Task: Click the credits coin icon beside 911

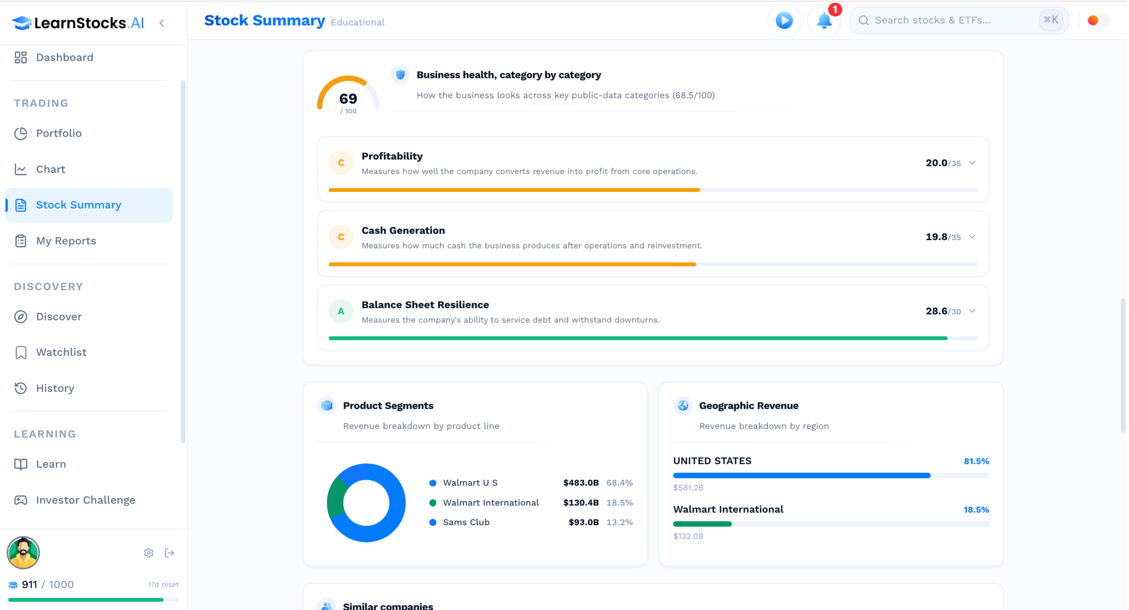Action: [13, 585]
